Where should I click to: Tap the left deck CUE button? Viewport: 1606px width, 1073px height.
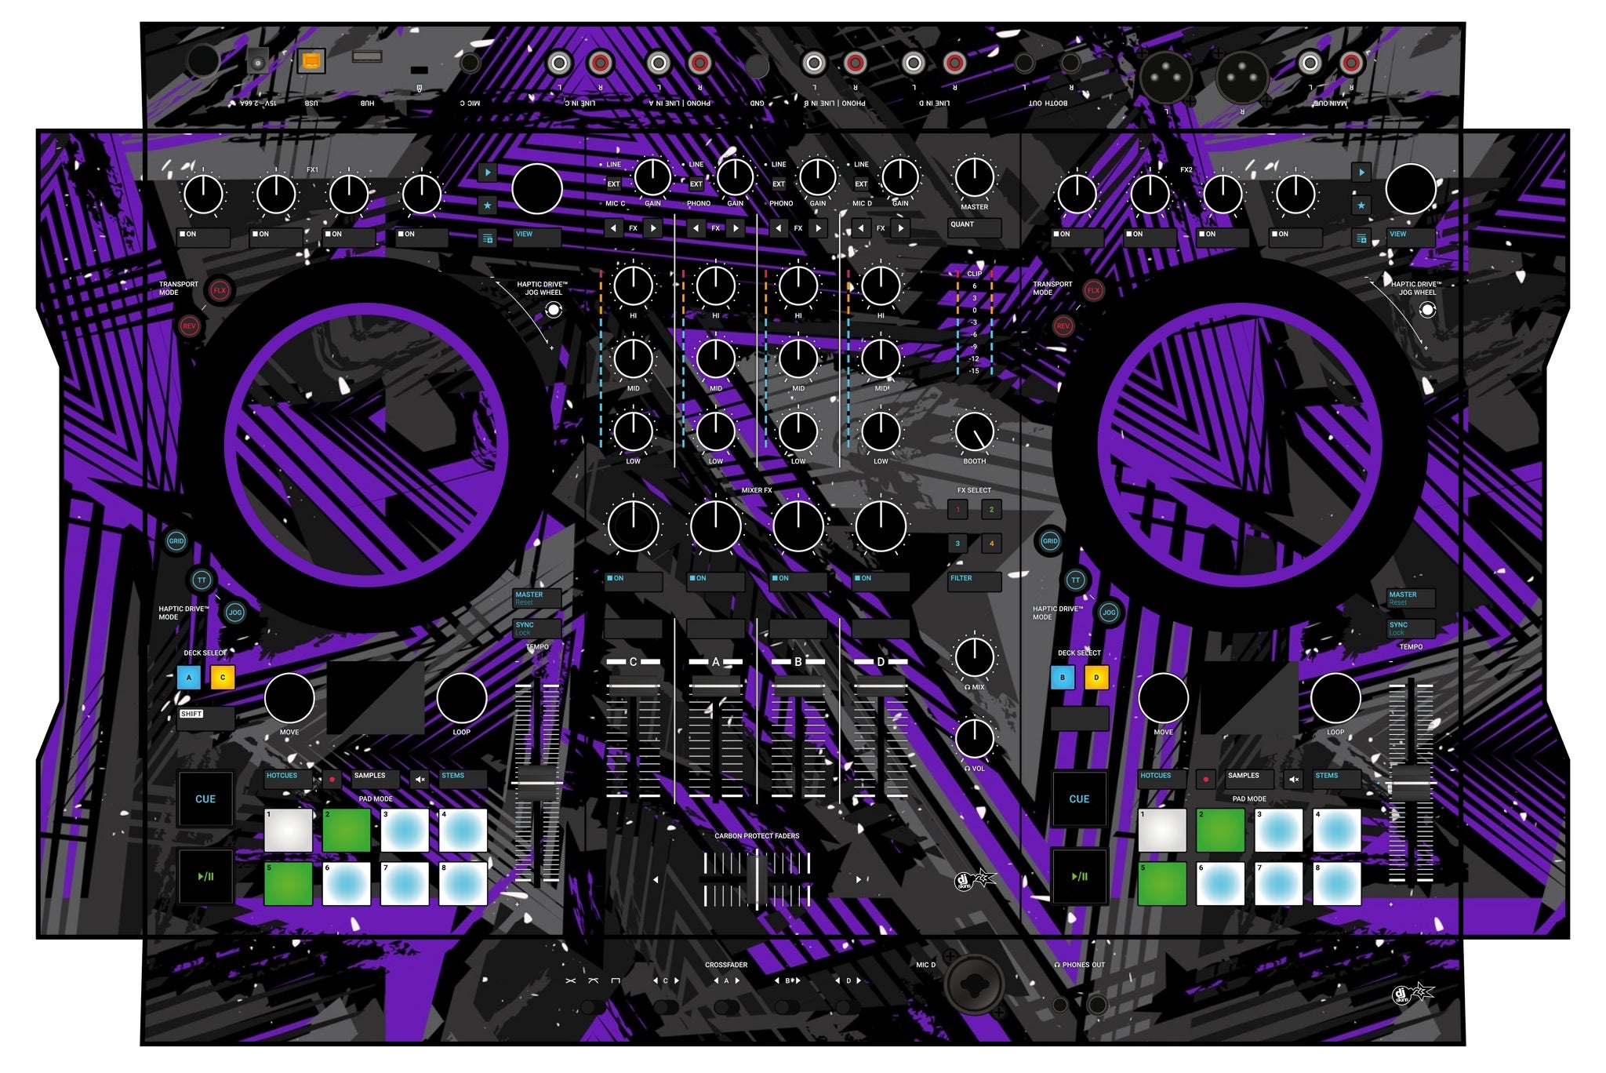click(x=205, y=798)
